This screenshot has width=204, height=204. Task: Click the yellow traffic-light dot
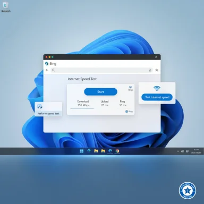point(49,57)
